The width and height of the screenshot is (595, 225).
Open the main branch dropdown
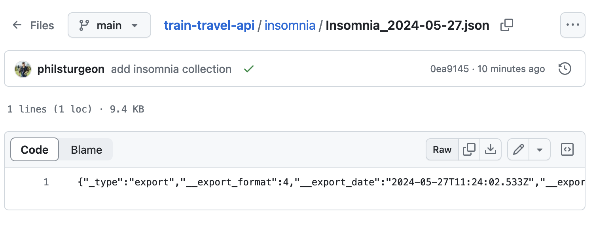pos(109,25)
